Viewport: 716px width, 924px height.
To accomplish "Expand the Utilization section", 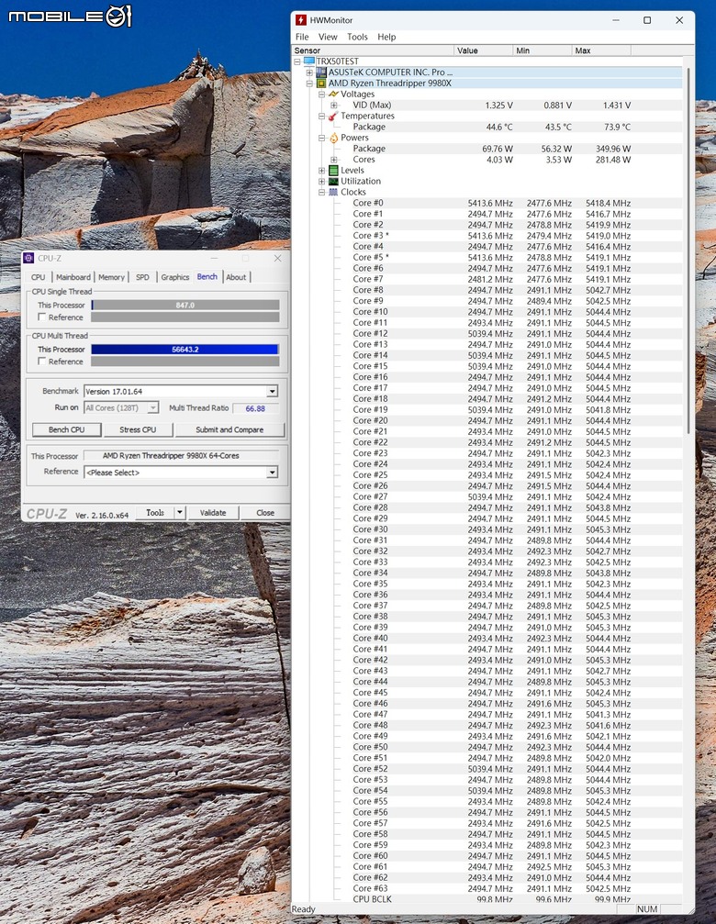I will point(322,181).
